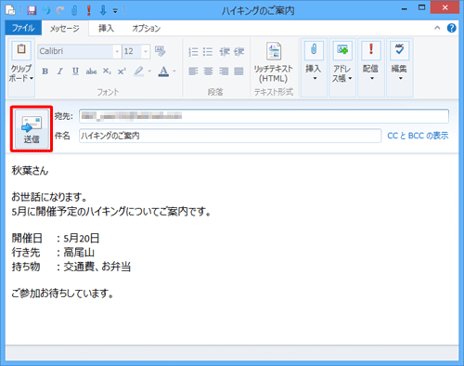Screen dimensions: 464x366
Task: Click the save icon in the title bar
Action: (x=32, y=10)
